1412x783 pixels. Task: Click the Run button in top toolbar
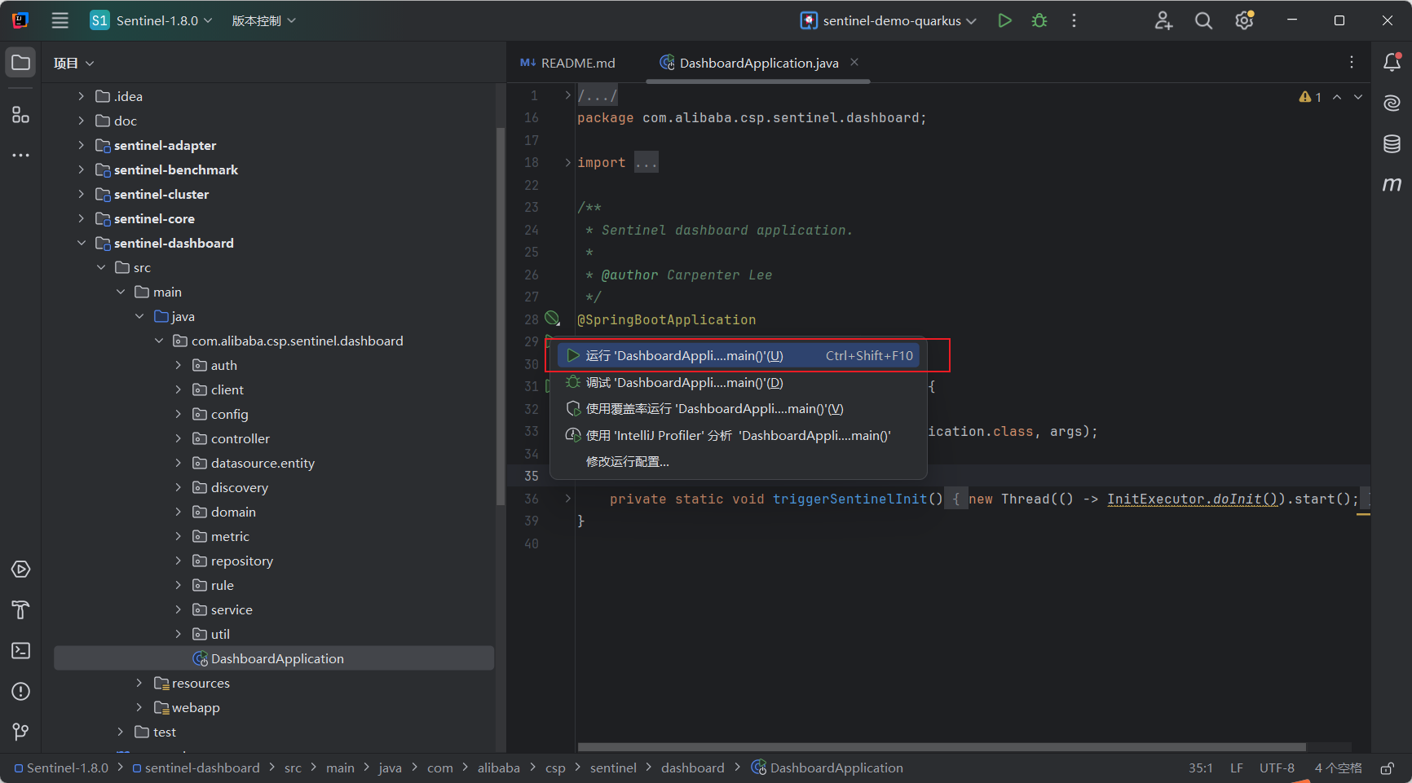coord(1004,20)
